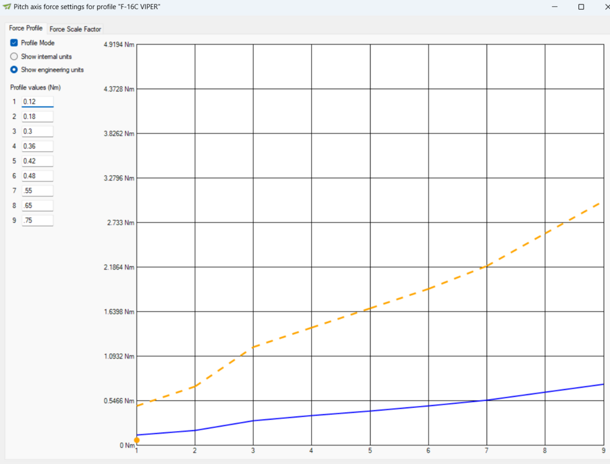The width and height of the screenshot is (610, 464).
Task: Click the 3.8262 Nm axis label
Action: (119, 134)
